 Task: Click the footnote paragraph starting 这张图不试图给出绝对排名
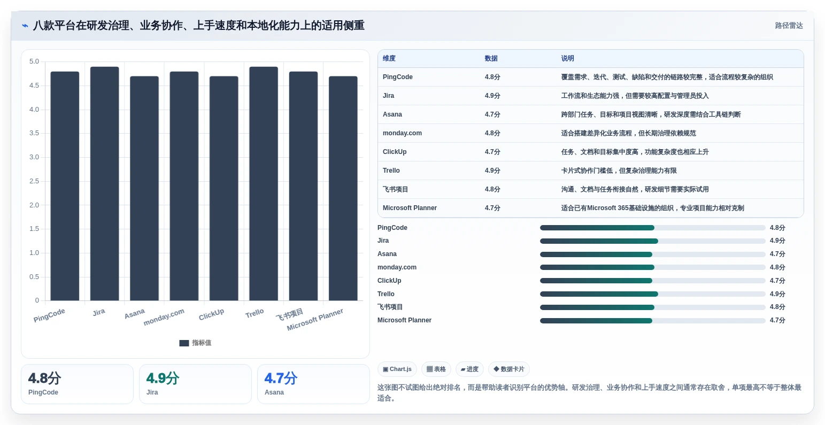(589, 393)
